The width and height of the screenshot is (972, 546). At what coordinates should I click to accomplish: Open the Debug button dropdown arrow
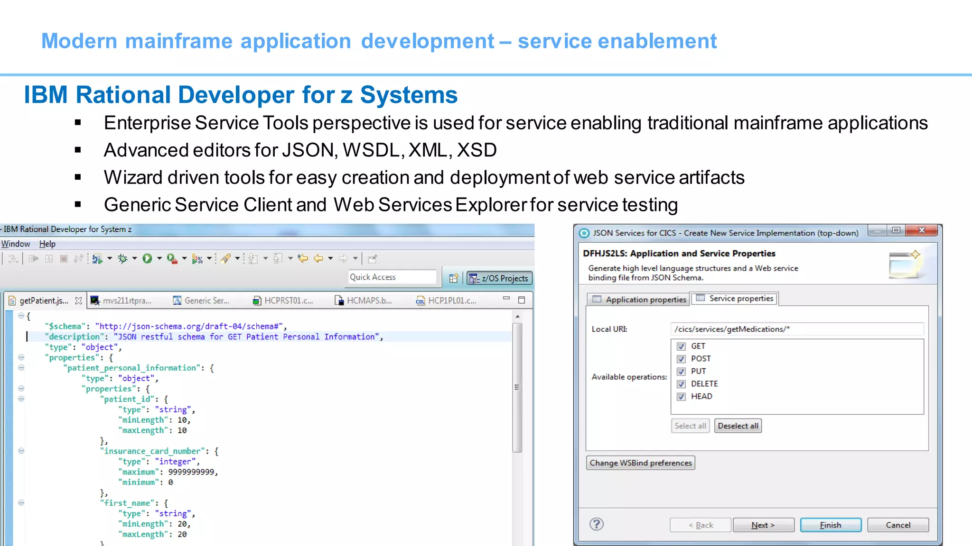135,259
